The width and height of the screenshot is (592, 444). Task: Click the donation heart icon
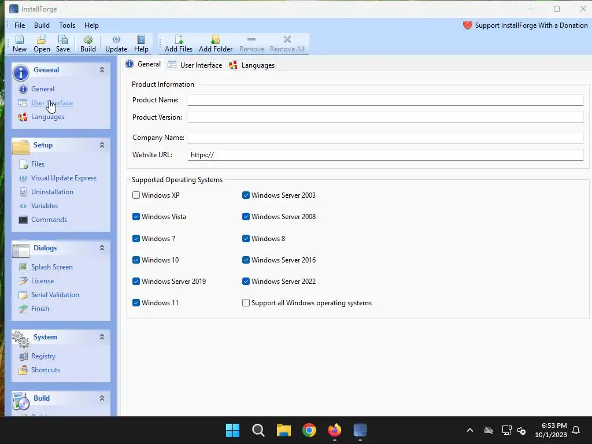pos(467,25)
